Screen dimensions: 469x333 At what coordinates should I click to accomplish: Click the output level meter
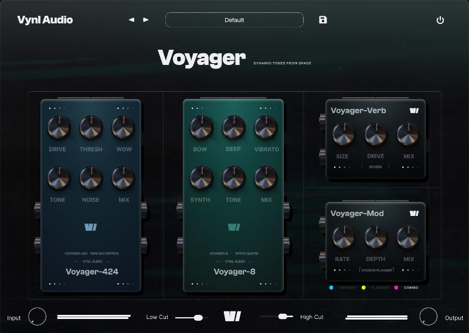376,317
